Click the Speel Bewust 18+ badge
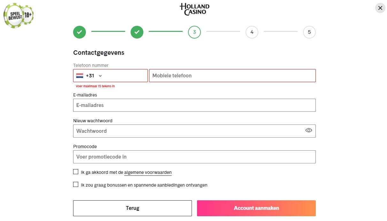 [18, 15]
